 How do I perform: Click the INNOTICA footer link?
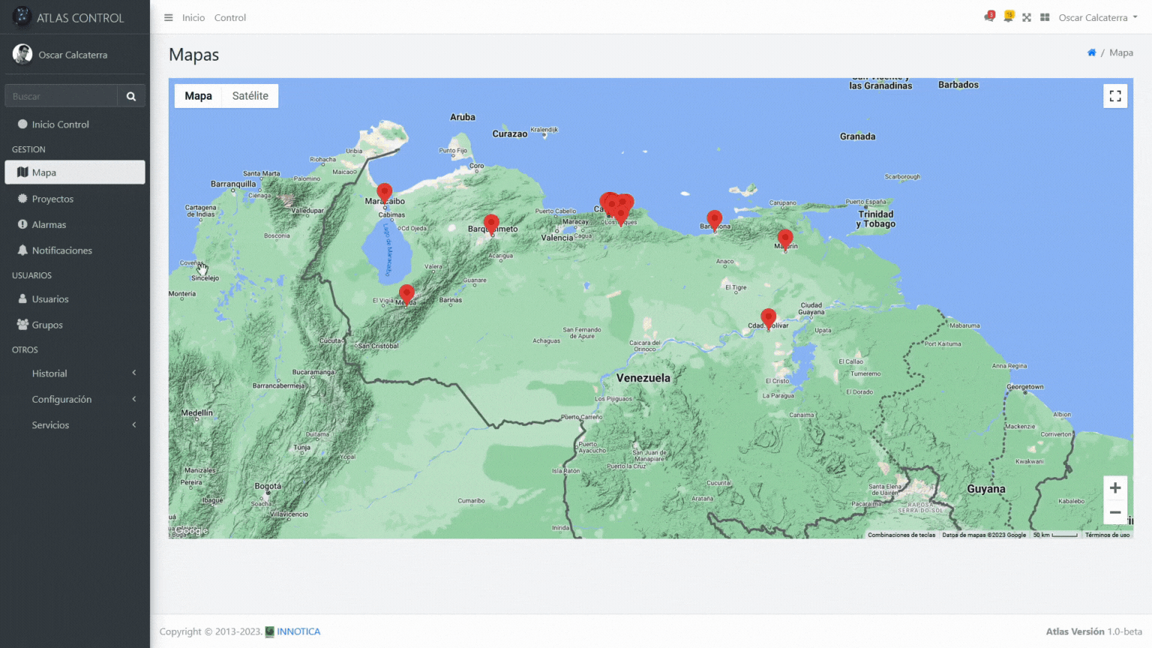coord(298,631)
